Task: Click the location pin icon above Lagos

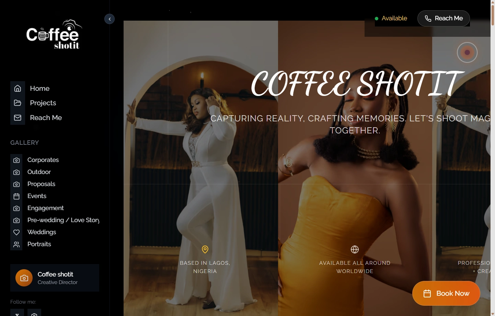Action: [205, 249]
